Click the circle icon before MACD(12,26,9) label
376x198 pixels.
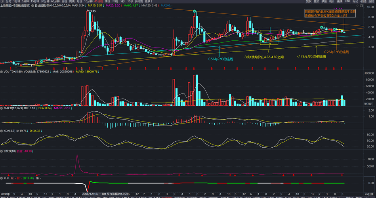2,109
